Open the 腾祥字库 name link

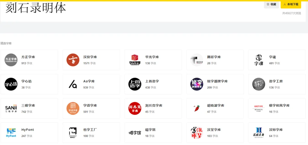click(x=214, y=57)
